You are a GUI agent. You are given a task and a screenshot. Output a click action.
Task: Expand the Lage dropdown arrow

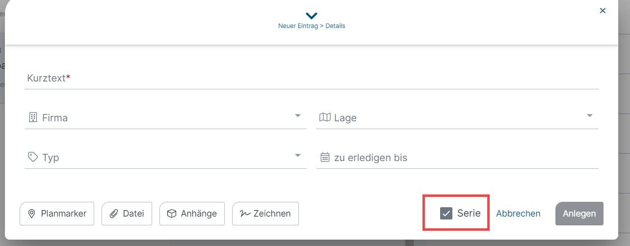[x=589, y=116]
